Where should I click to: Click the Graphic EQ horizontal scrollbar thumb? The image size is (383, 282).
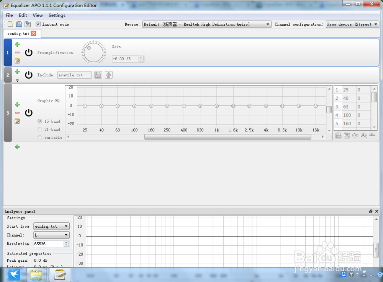coord(228,137)
